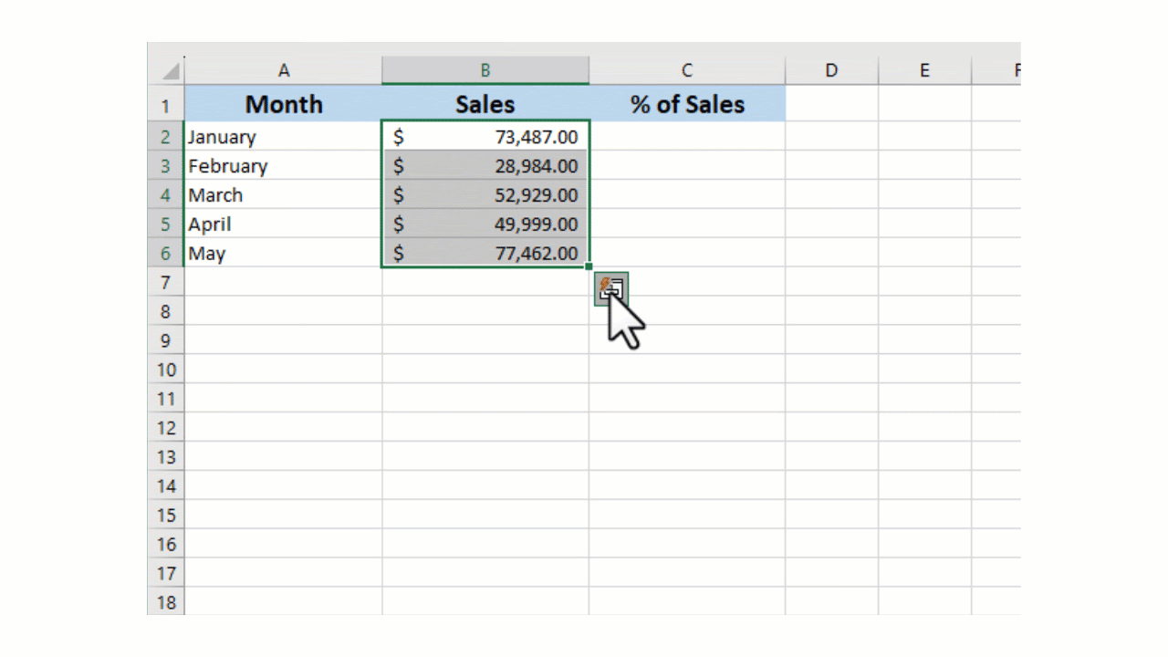Select the May cell
Screen dimensions: 1168x657
[283, 254]
